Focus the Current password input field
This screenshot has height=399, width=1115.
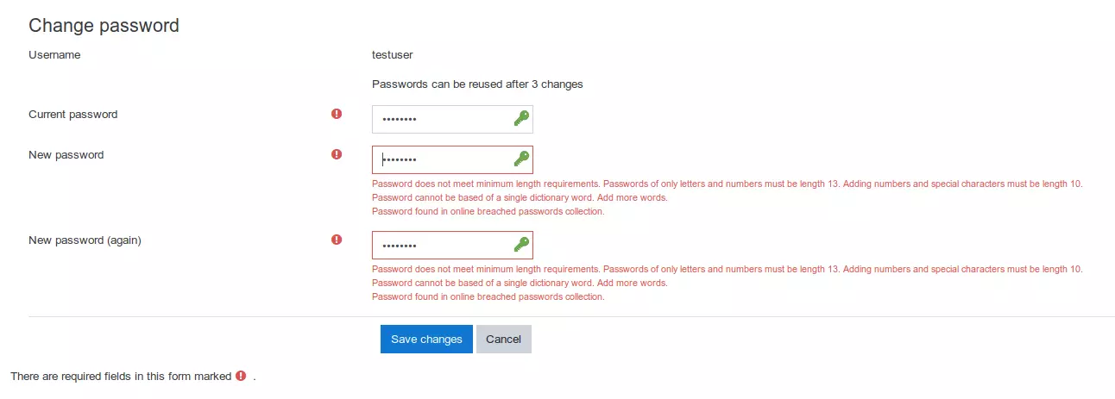pos(440,119)
